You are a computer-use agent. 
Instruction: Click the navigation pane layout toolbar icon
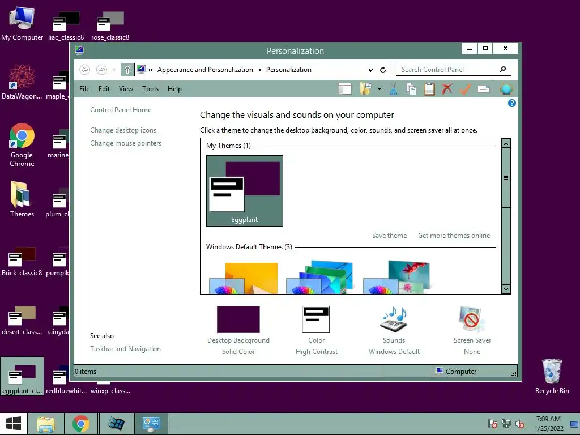(x=344, y=89)
